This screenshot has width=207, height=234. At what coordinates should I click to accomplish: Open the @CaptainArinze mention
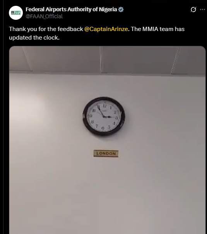tap(106, 29)
